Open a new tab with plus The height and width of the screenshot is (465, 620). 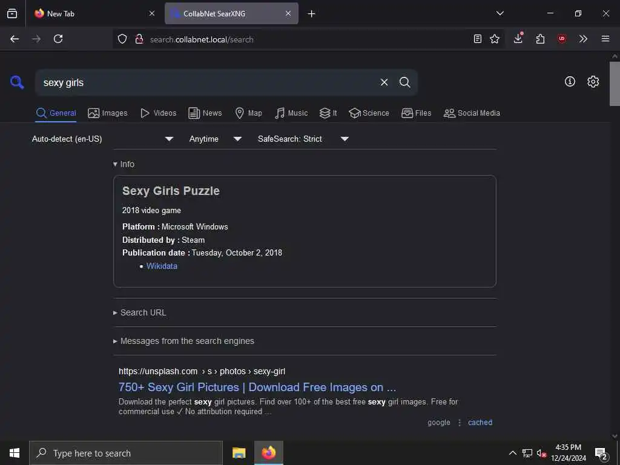311,14
